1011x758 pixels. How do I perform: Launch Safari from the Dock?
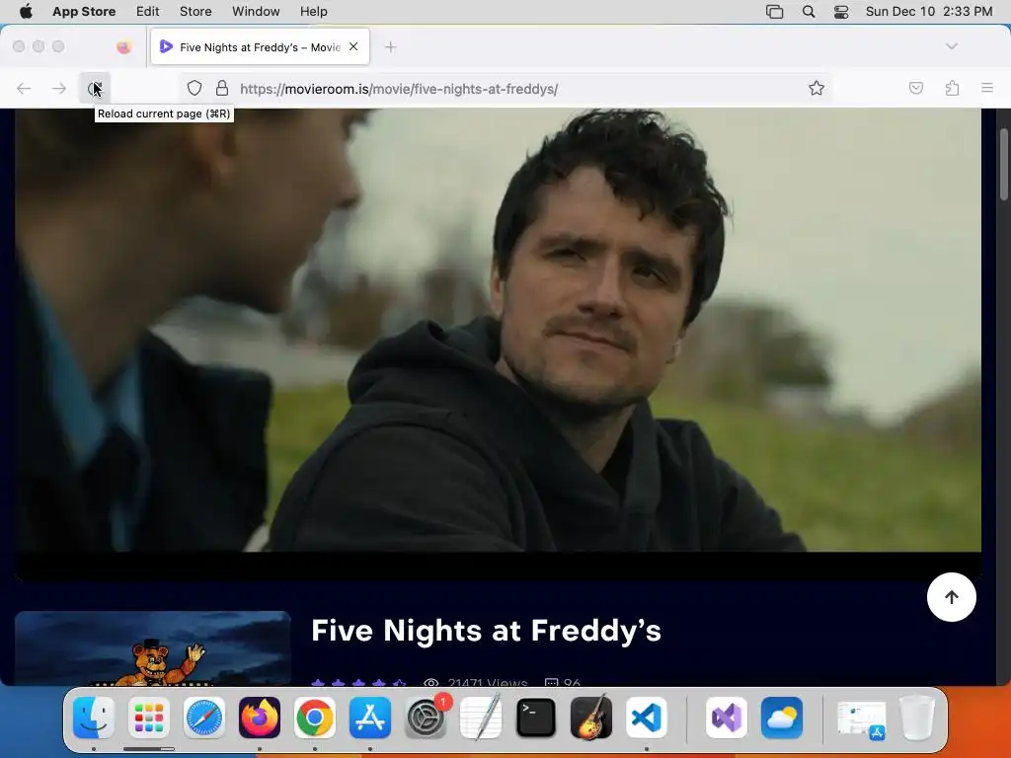coord(204,718)
